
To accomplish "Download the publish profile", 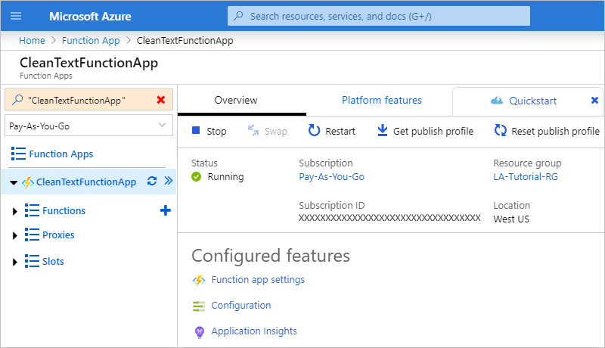I will 425,131.
